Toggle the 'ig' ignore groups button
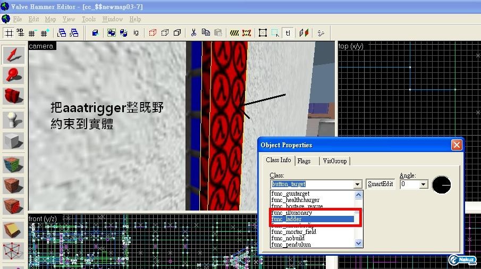This screenshot has height=269, width=481. [x=136, y=33]
